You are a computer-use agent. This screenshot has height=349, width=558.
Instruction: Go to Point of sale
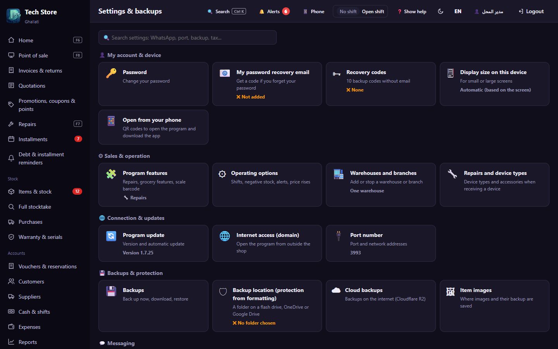click(x=45, y=55)
